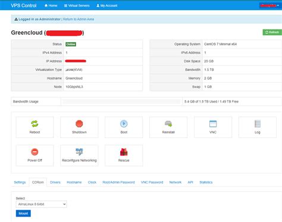Open the Clock tab
This screenshot has width=282, height=222.
coord(92,182)
